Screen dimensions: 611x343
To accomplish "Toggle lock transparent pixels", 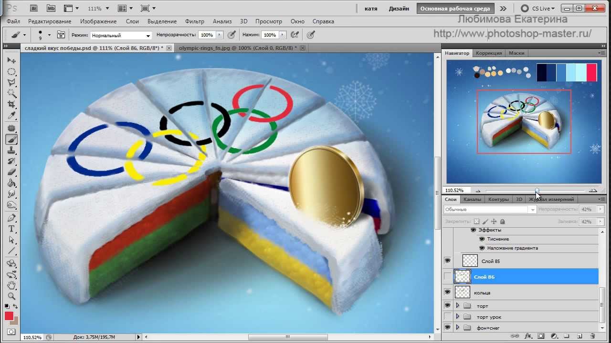I will click(x=476, y=222).
